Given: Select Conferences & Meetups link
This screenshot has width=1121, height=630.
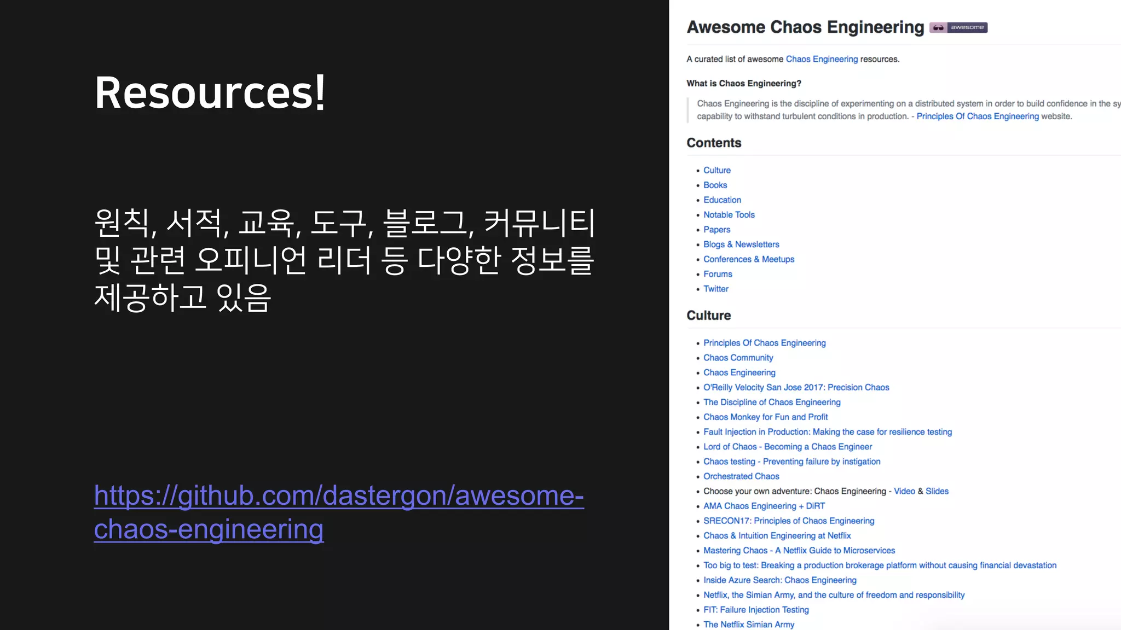Looking at the screenshot, I should pos(748,259).
